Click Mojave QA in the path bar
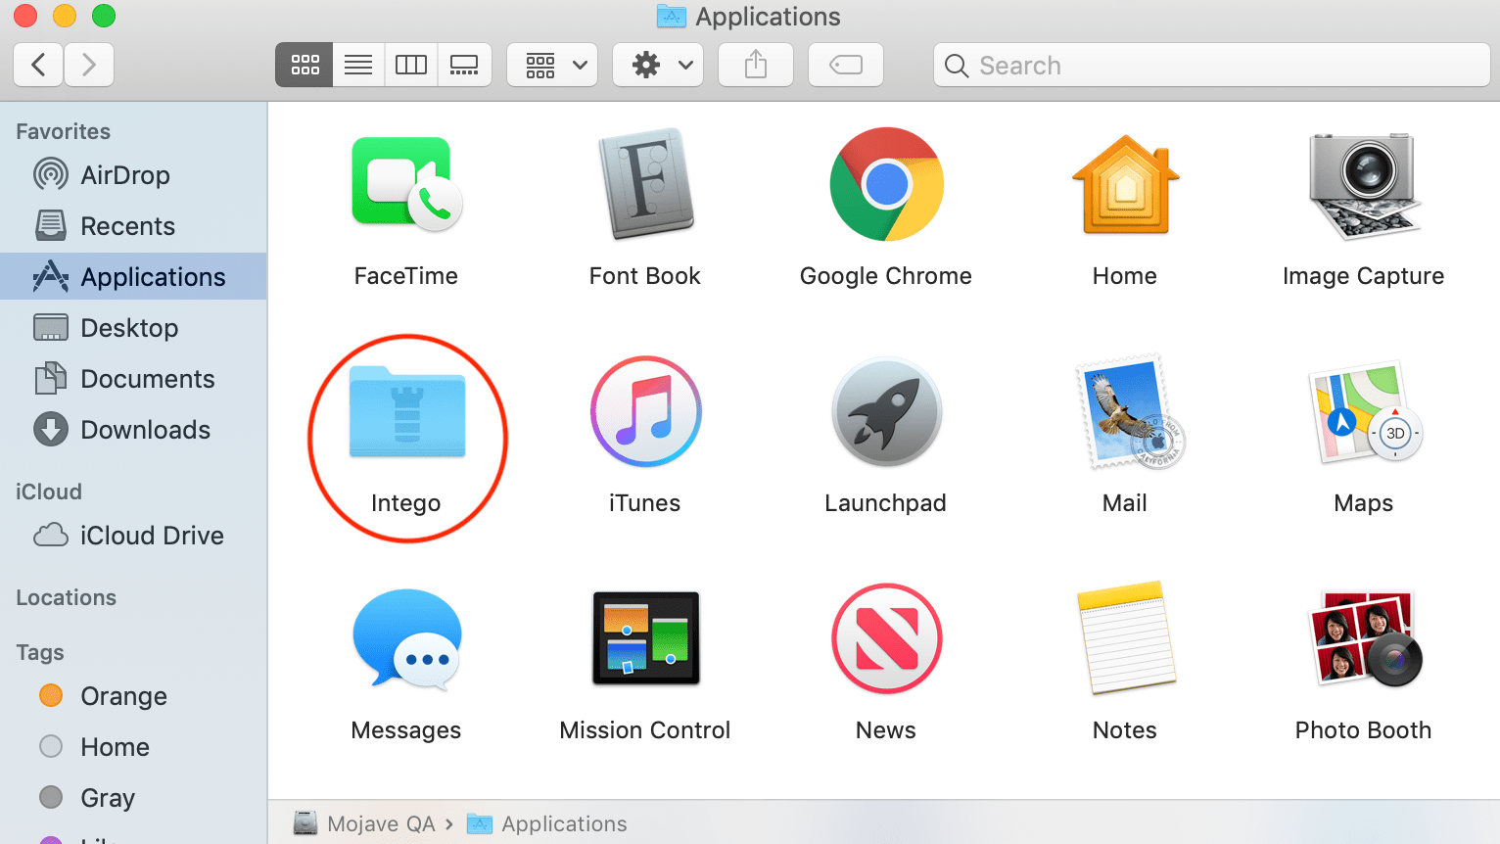This screenshot has width=1500, height=844. [x=382, y=823]
